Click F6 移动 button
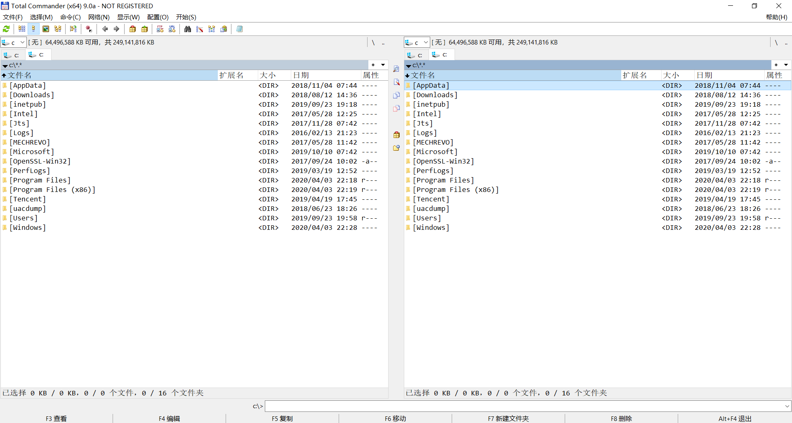 point(396,418)
